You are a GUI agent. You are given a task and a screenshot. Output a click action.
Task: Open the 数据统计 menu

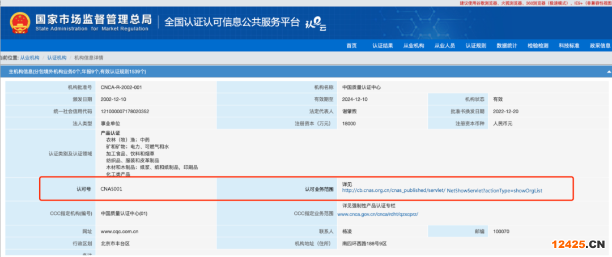507,46
